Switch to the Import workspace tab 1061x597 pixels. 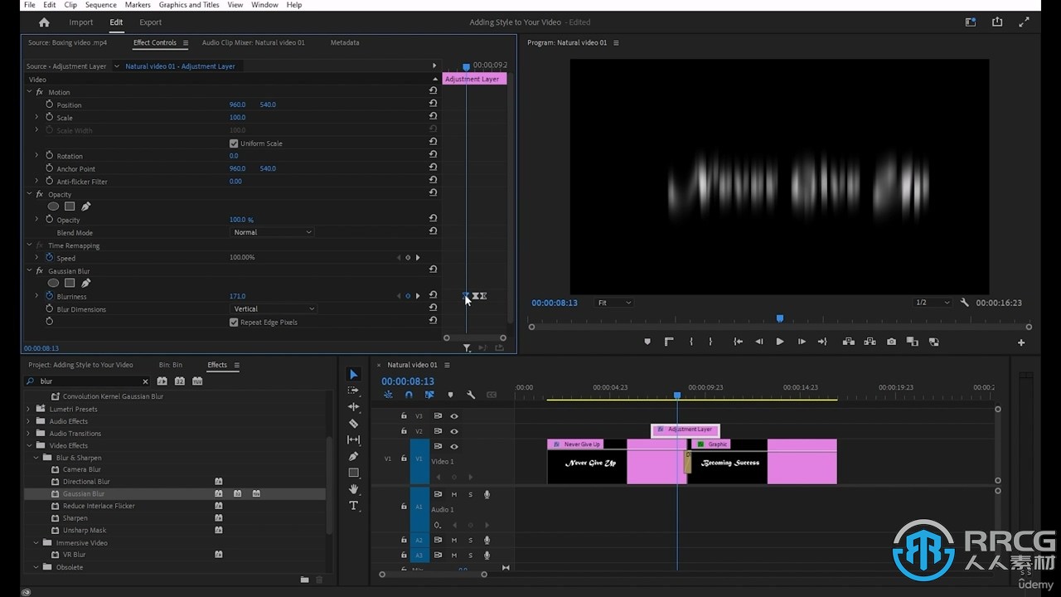pos(81,22)
